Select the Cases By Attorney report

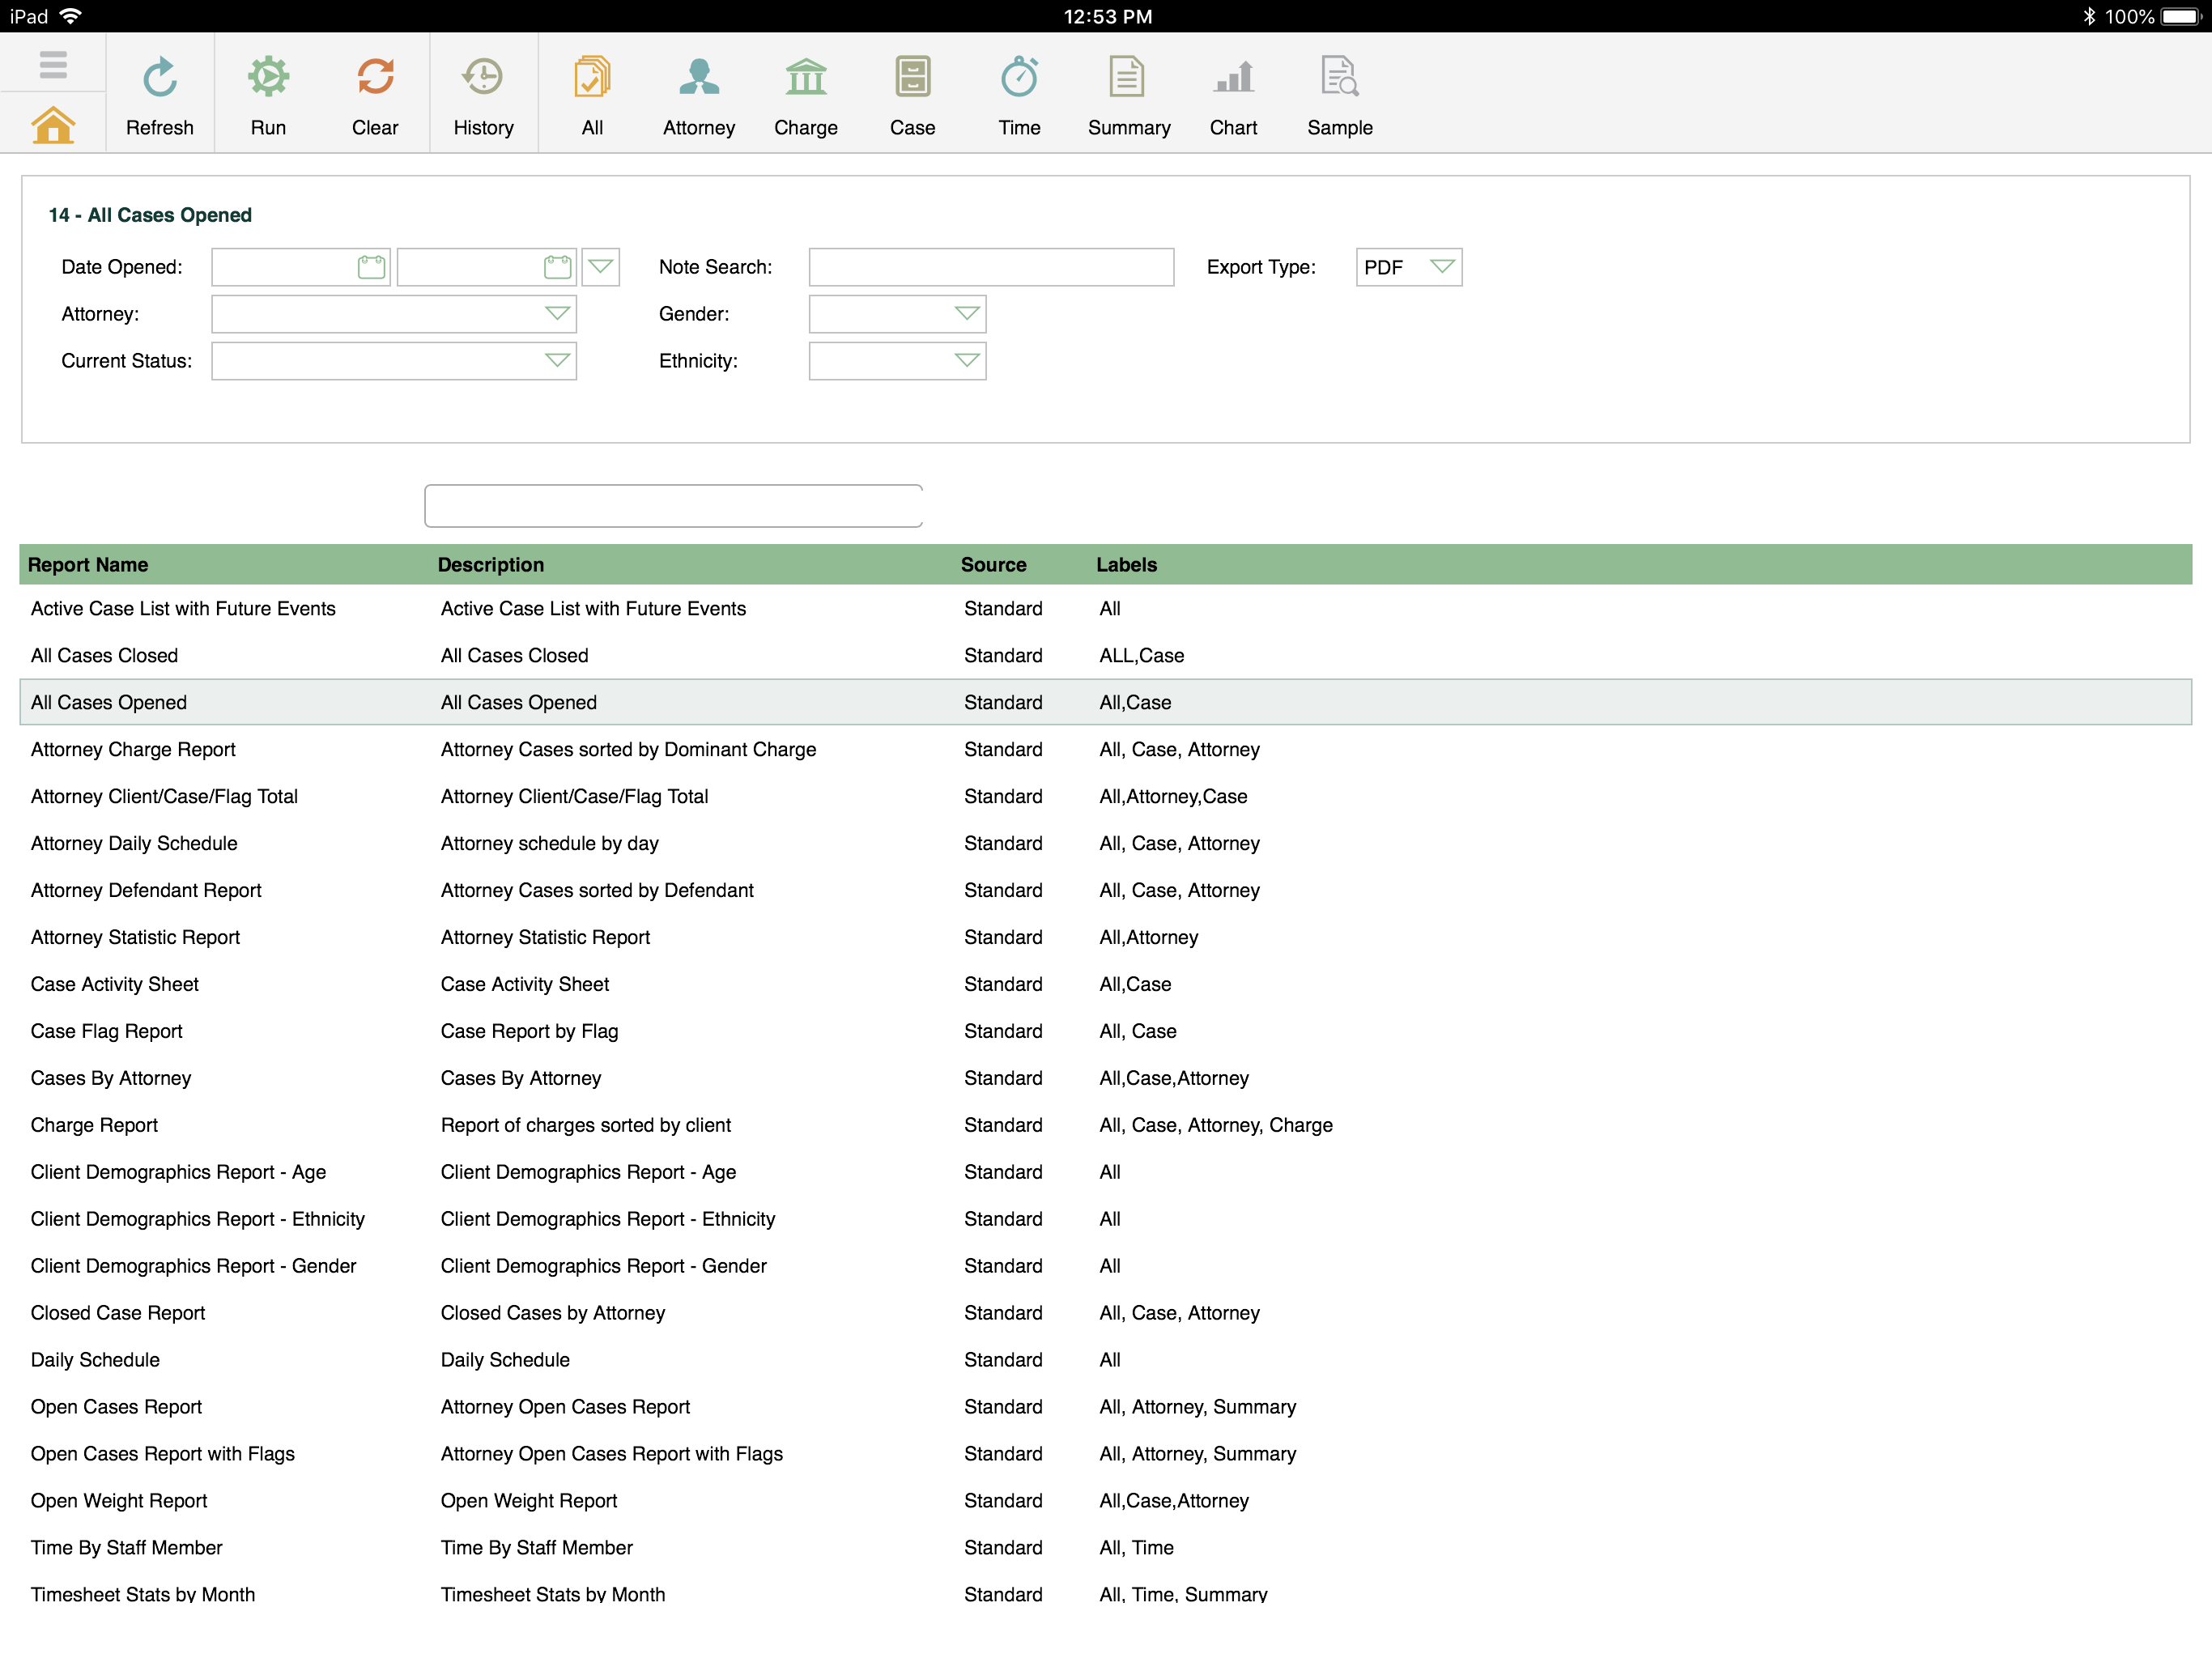click(x=1106, y=1078)
